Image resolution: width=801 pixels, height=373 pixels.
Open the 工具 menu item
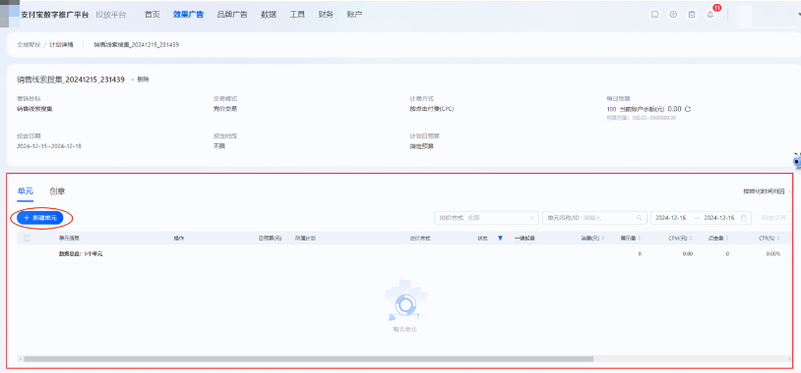[297, 15]
